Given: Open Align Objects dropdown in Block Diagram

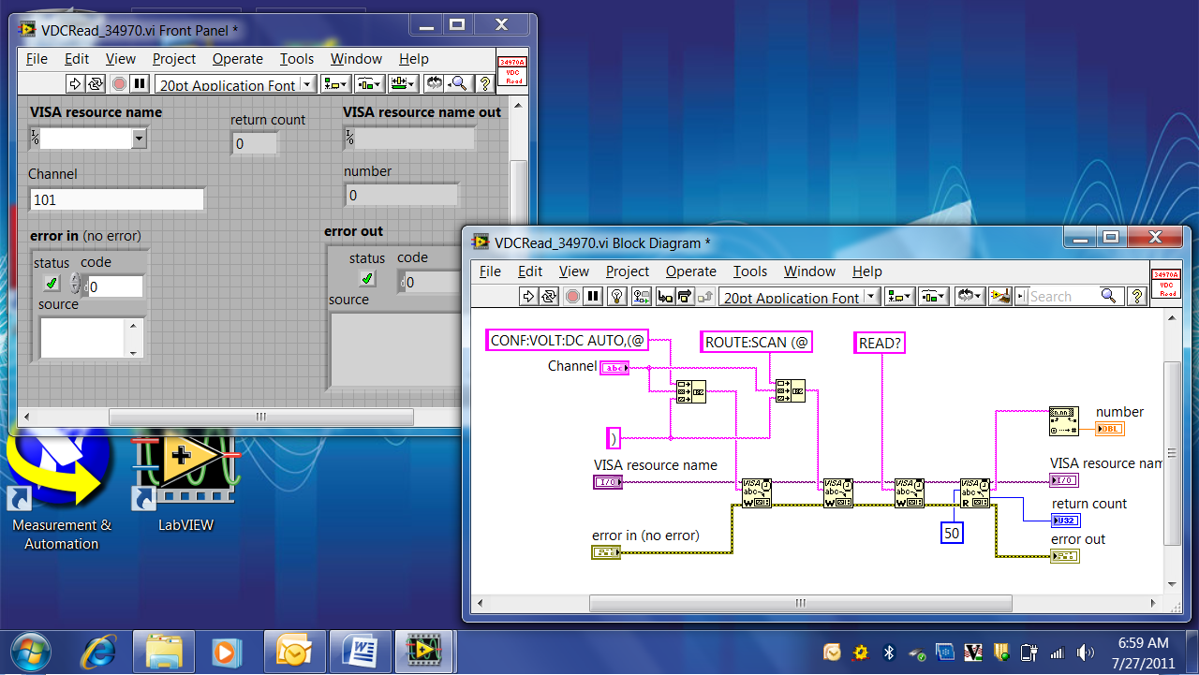Looking at the screenshot, I should tap(898, 296).
